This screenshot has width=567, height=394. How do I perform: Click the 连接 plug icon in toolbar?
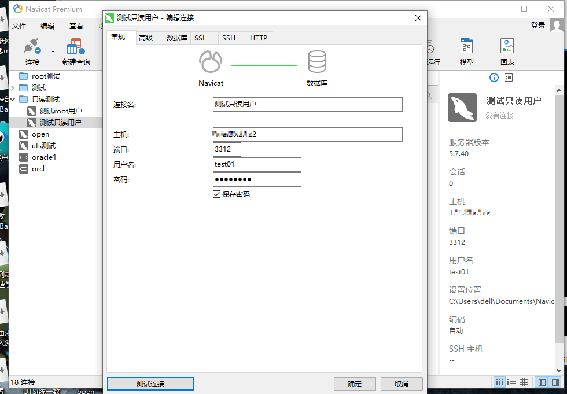click(32, 46)
